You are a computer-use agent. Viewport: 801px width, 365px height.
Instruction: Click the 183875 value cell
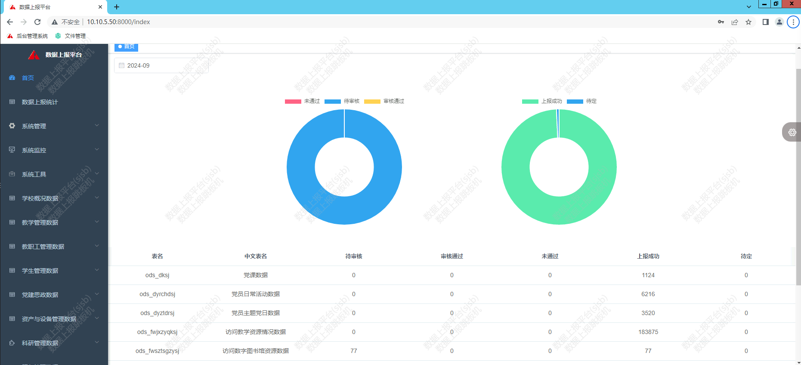coord(648,332)
